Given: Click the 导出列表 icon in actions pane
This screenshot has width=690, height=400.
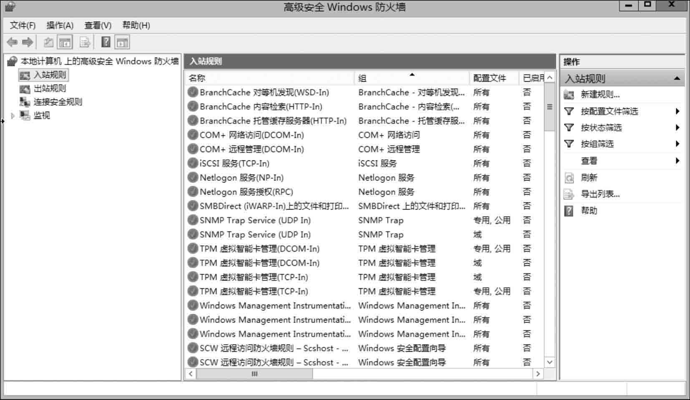Looking at the screenshot, I should point(569,194).
